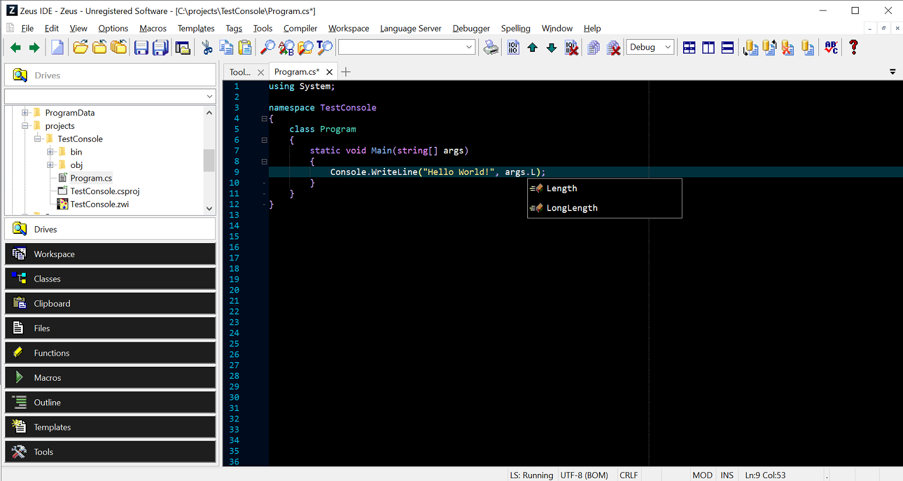Add a new tab with the plus button
The width and height of the screenshot is (903, 481).
346,72
